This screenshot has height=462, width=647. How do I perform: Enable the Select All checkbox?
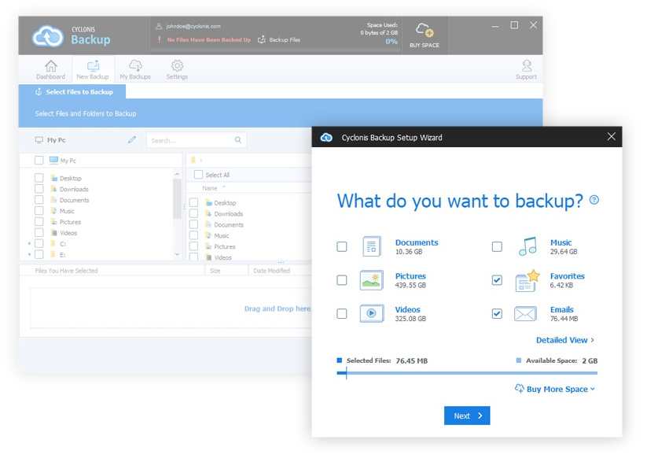198,175
